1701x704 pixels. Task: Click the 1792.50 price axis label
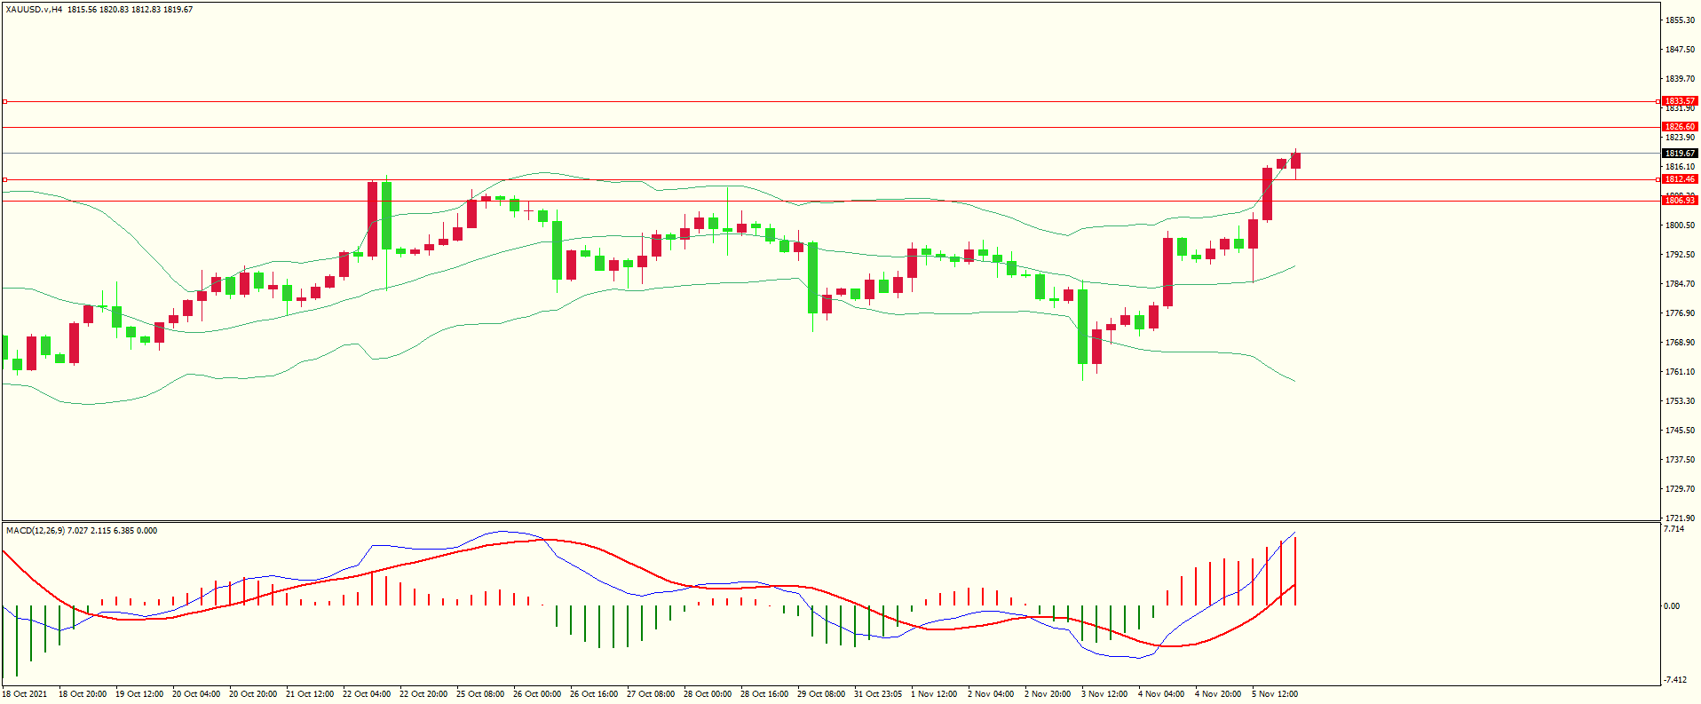[1680, 255]
